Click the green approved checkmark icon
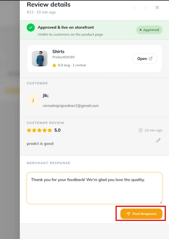 [x=31, y=28]
